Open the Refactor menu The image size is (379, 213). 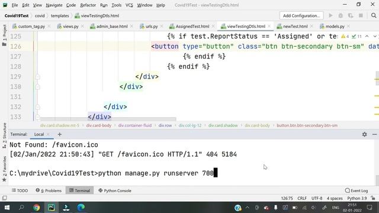pyautogui.click(x=88, y=5)
